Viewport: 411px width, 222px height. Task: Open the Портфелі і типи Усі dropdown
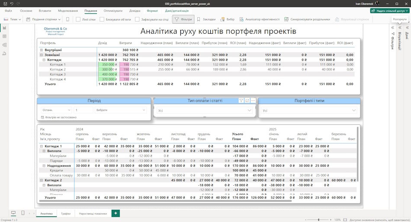pos(309,111)
